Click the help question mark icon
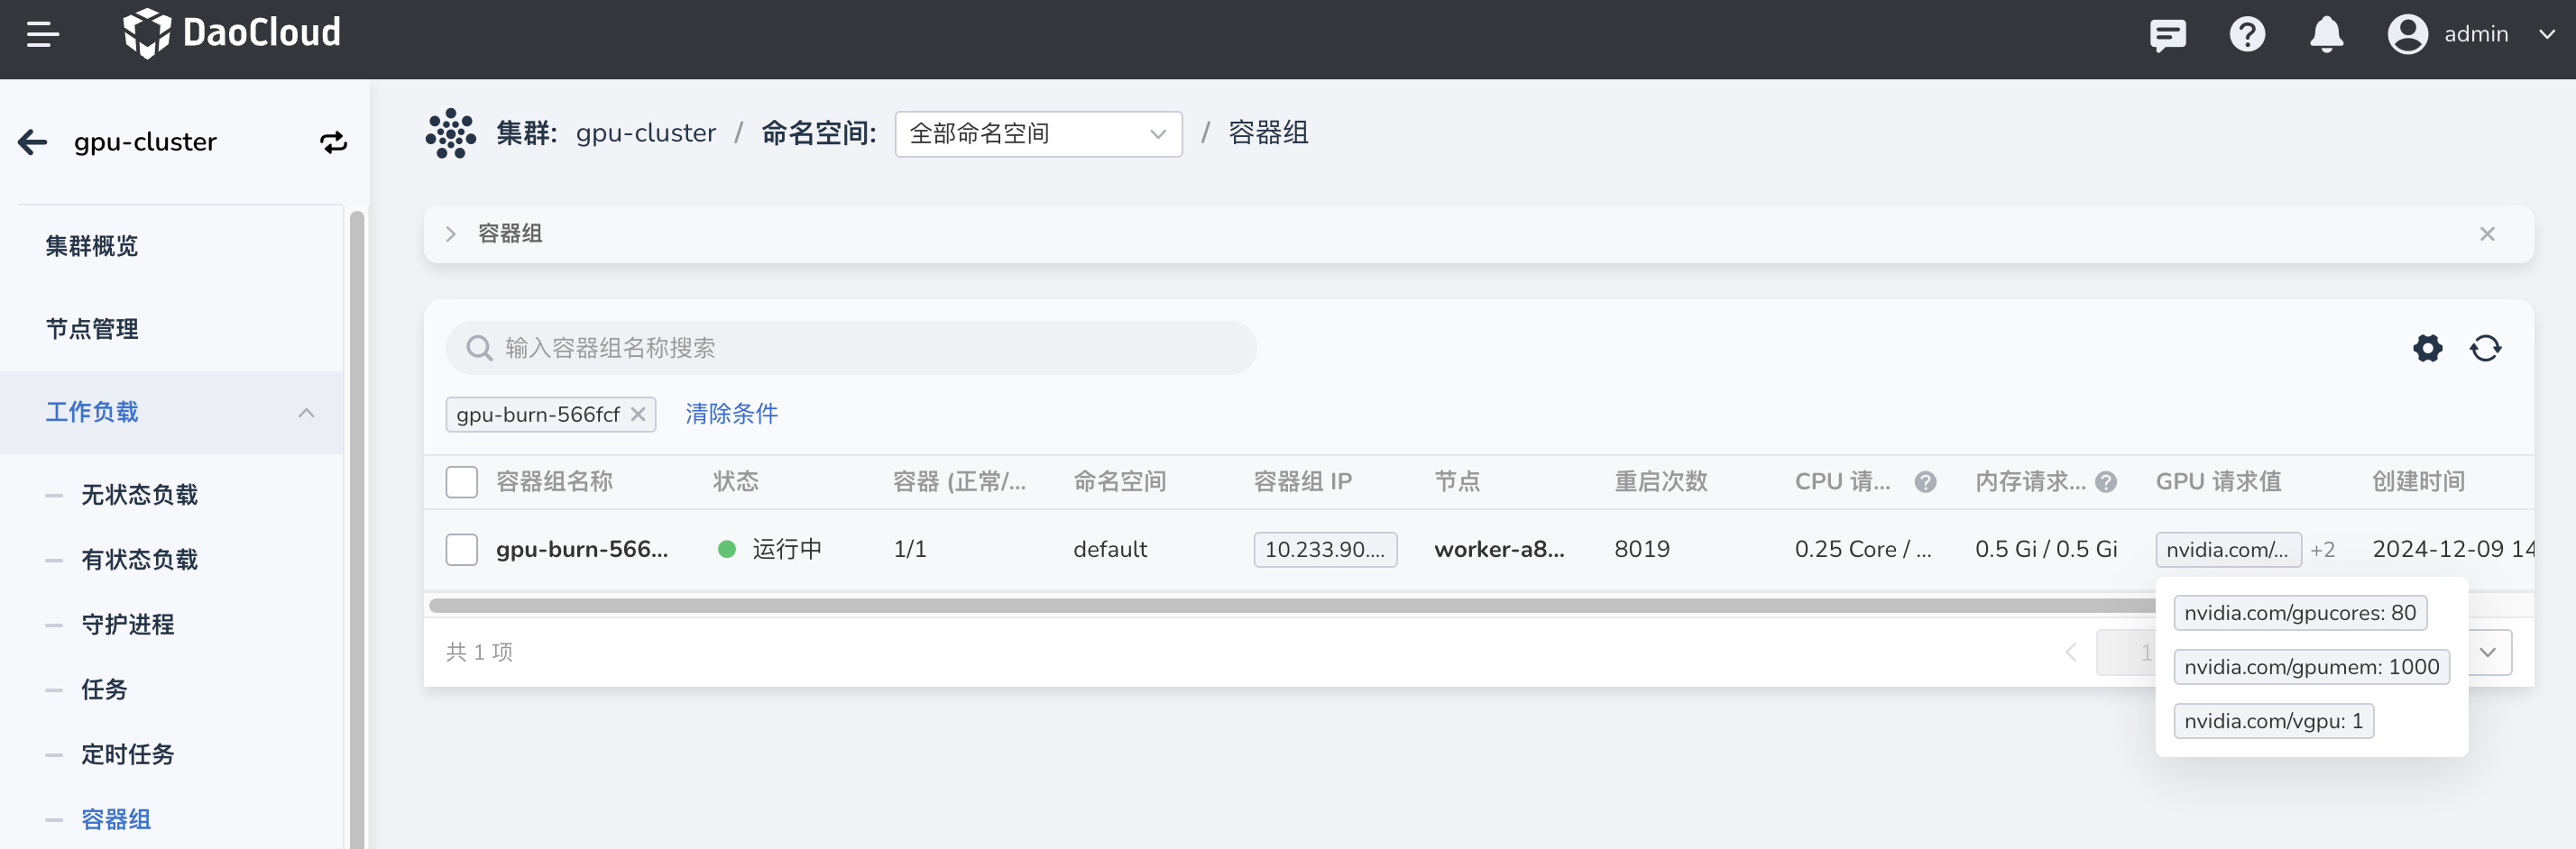Viewport: 2576px width, 849px height. (2247, 35)
